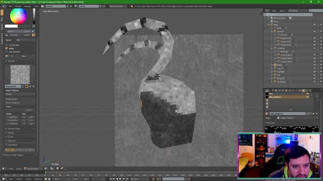Swap foreground and background colors icon
323x181 pixels.
[34, 26]
